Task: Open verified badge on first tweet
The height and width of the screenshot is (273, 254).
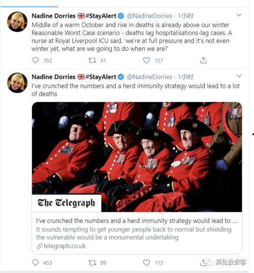Action: (x=121, y=16)
